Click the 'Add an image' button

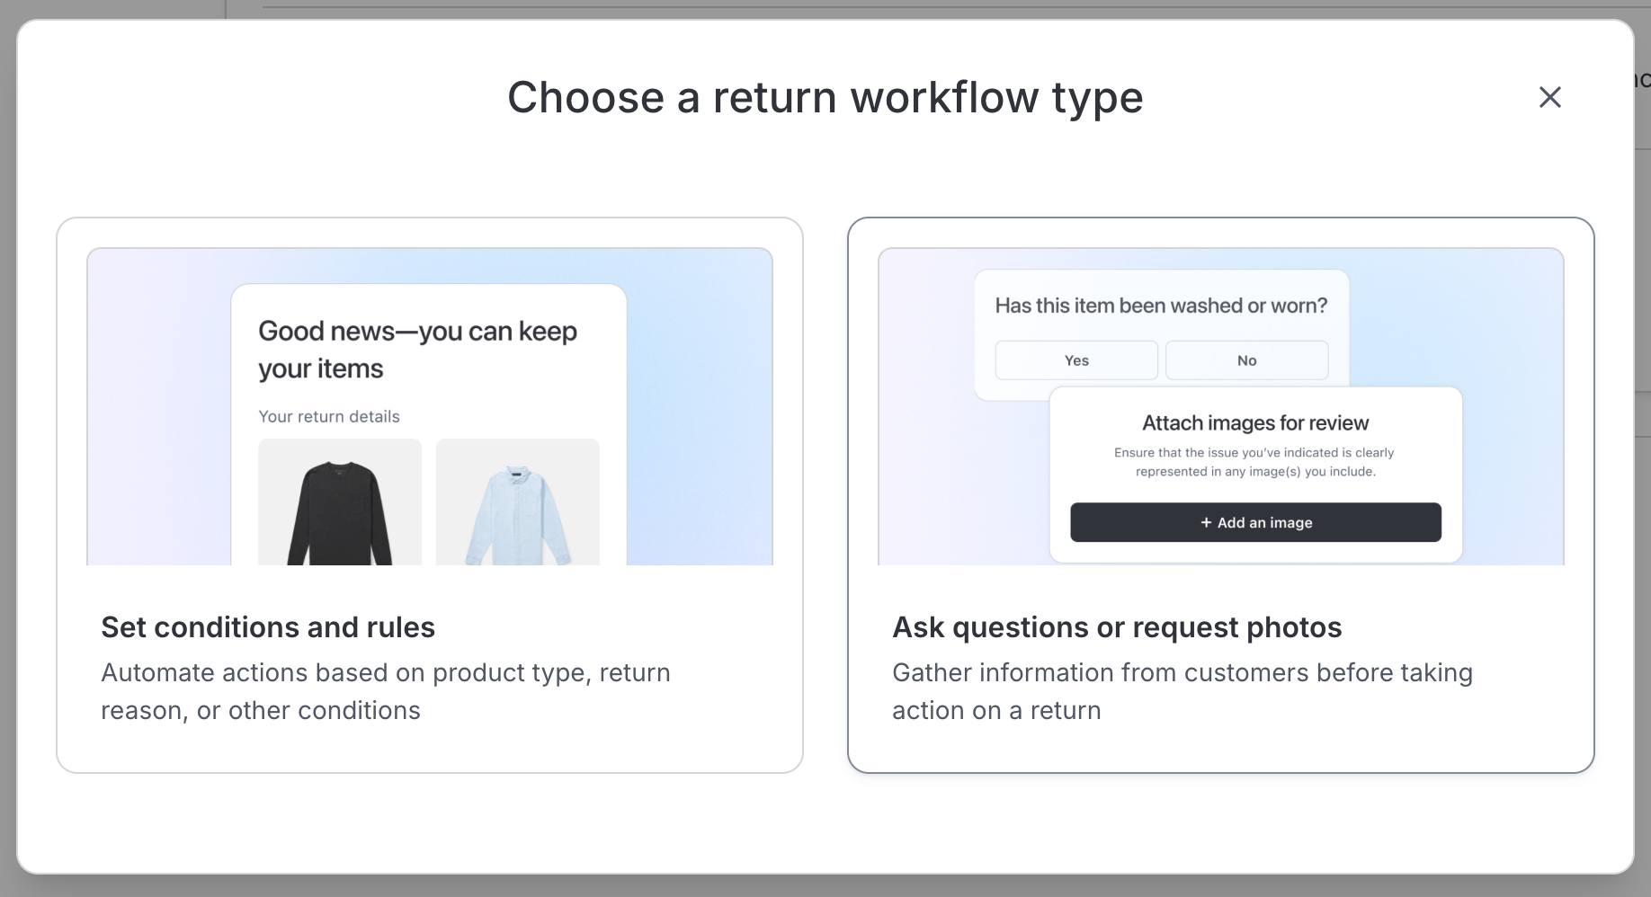pyautogui.click(x=1255, y=522)
